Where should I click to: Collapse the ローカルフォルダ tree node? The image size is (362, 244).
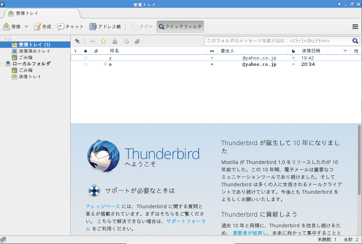[2, 64]
